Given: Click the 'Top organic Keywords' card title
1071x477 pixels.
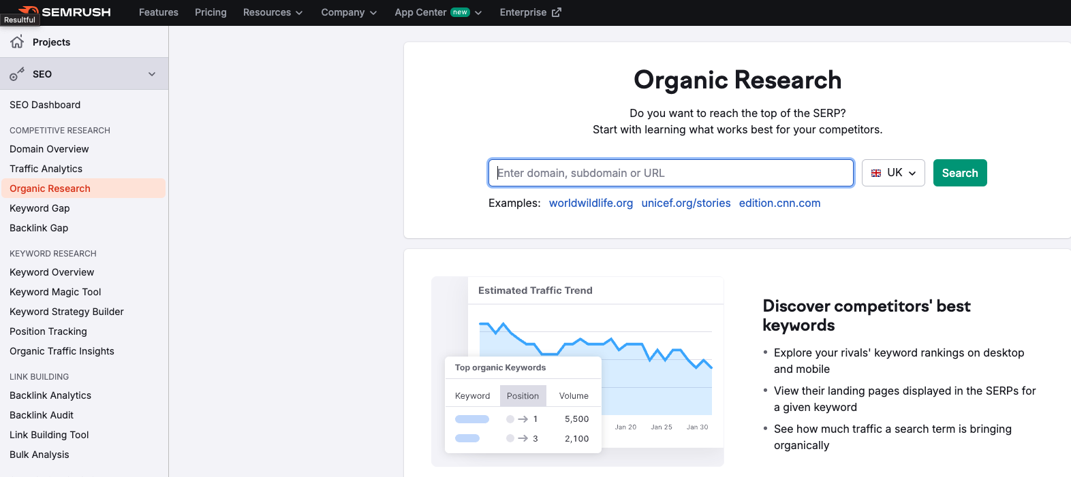Looking at the screenshot, I should [x=500, y=367].
